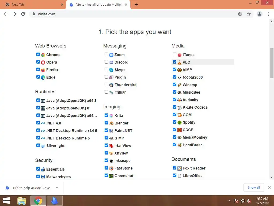
Task: Reload the ninite.com page
Action: tap(23, 14)
